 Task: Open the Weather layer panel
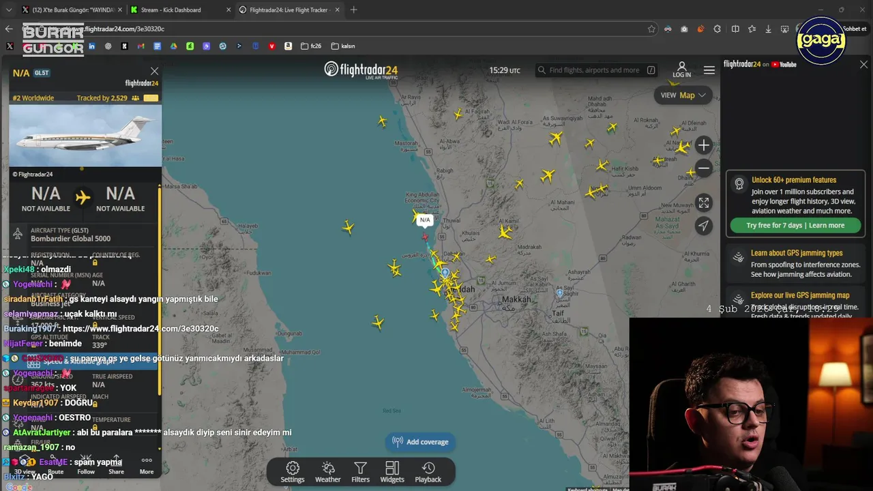click(328, 472)
